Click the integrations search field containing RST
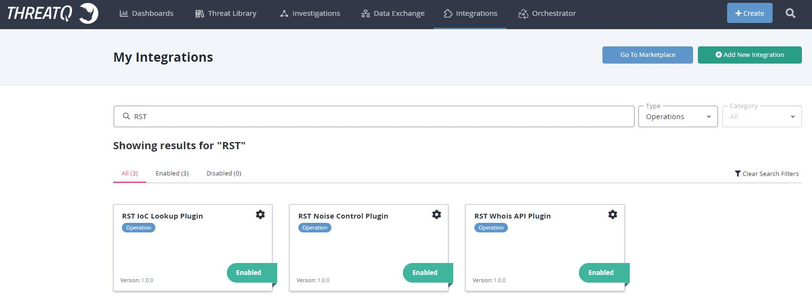The image size is (812, 307). pyautogui.click(x=374, y=117)
